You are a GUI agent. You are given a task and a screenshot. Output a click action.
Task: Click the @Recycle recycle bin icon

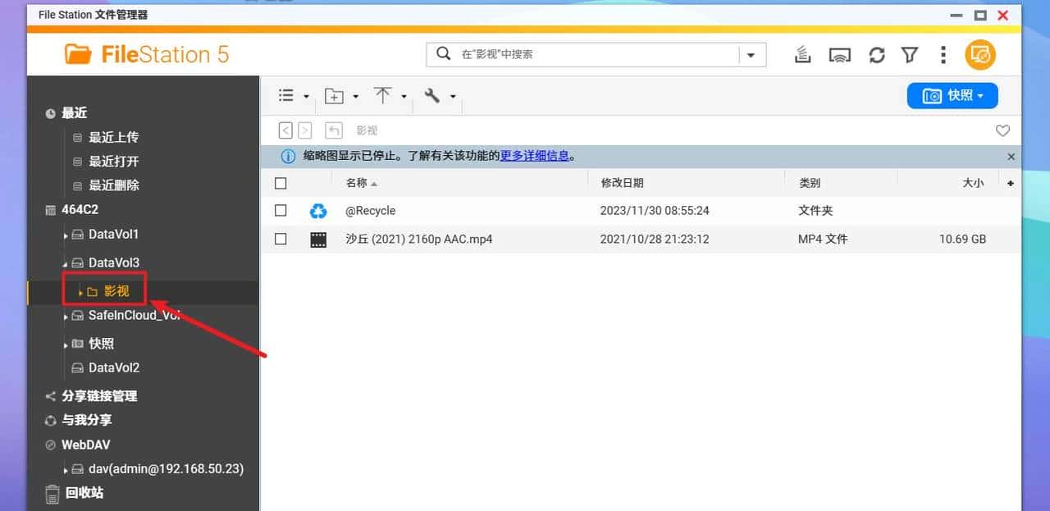[318, 212]
